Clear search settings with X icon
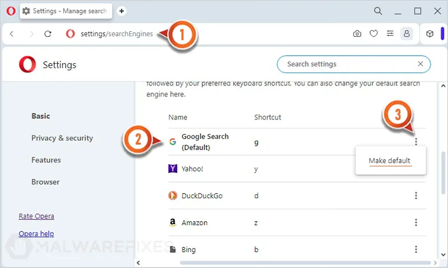This screenshot has height=268, width=448. pos(420,64)
